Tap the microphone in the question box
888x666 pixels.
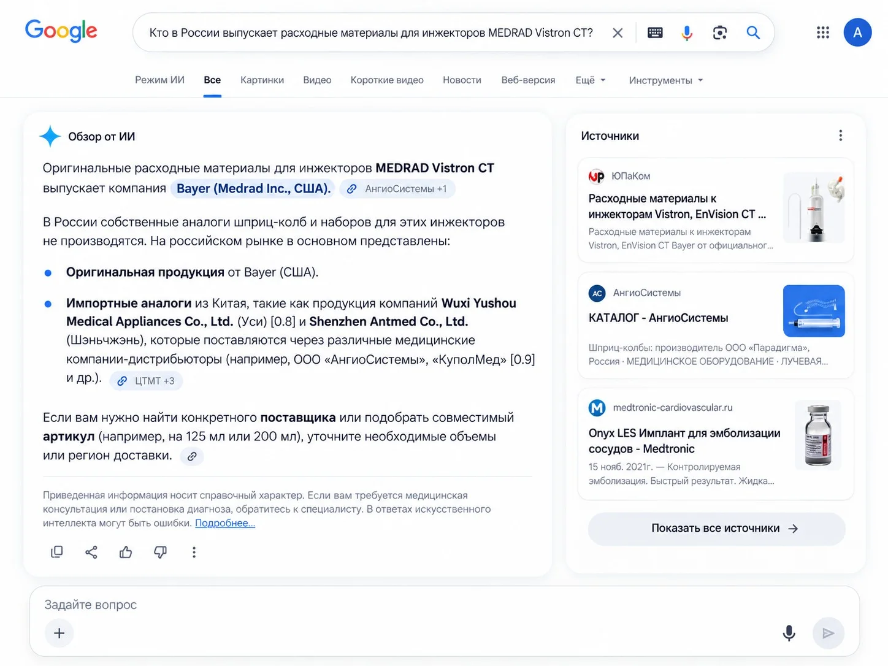point(789,633)
